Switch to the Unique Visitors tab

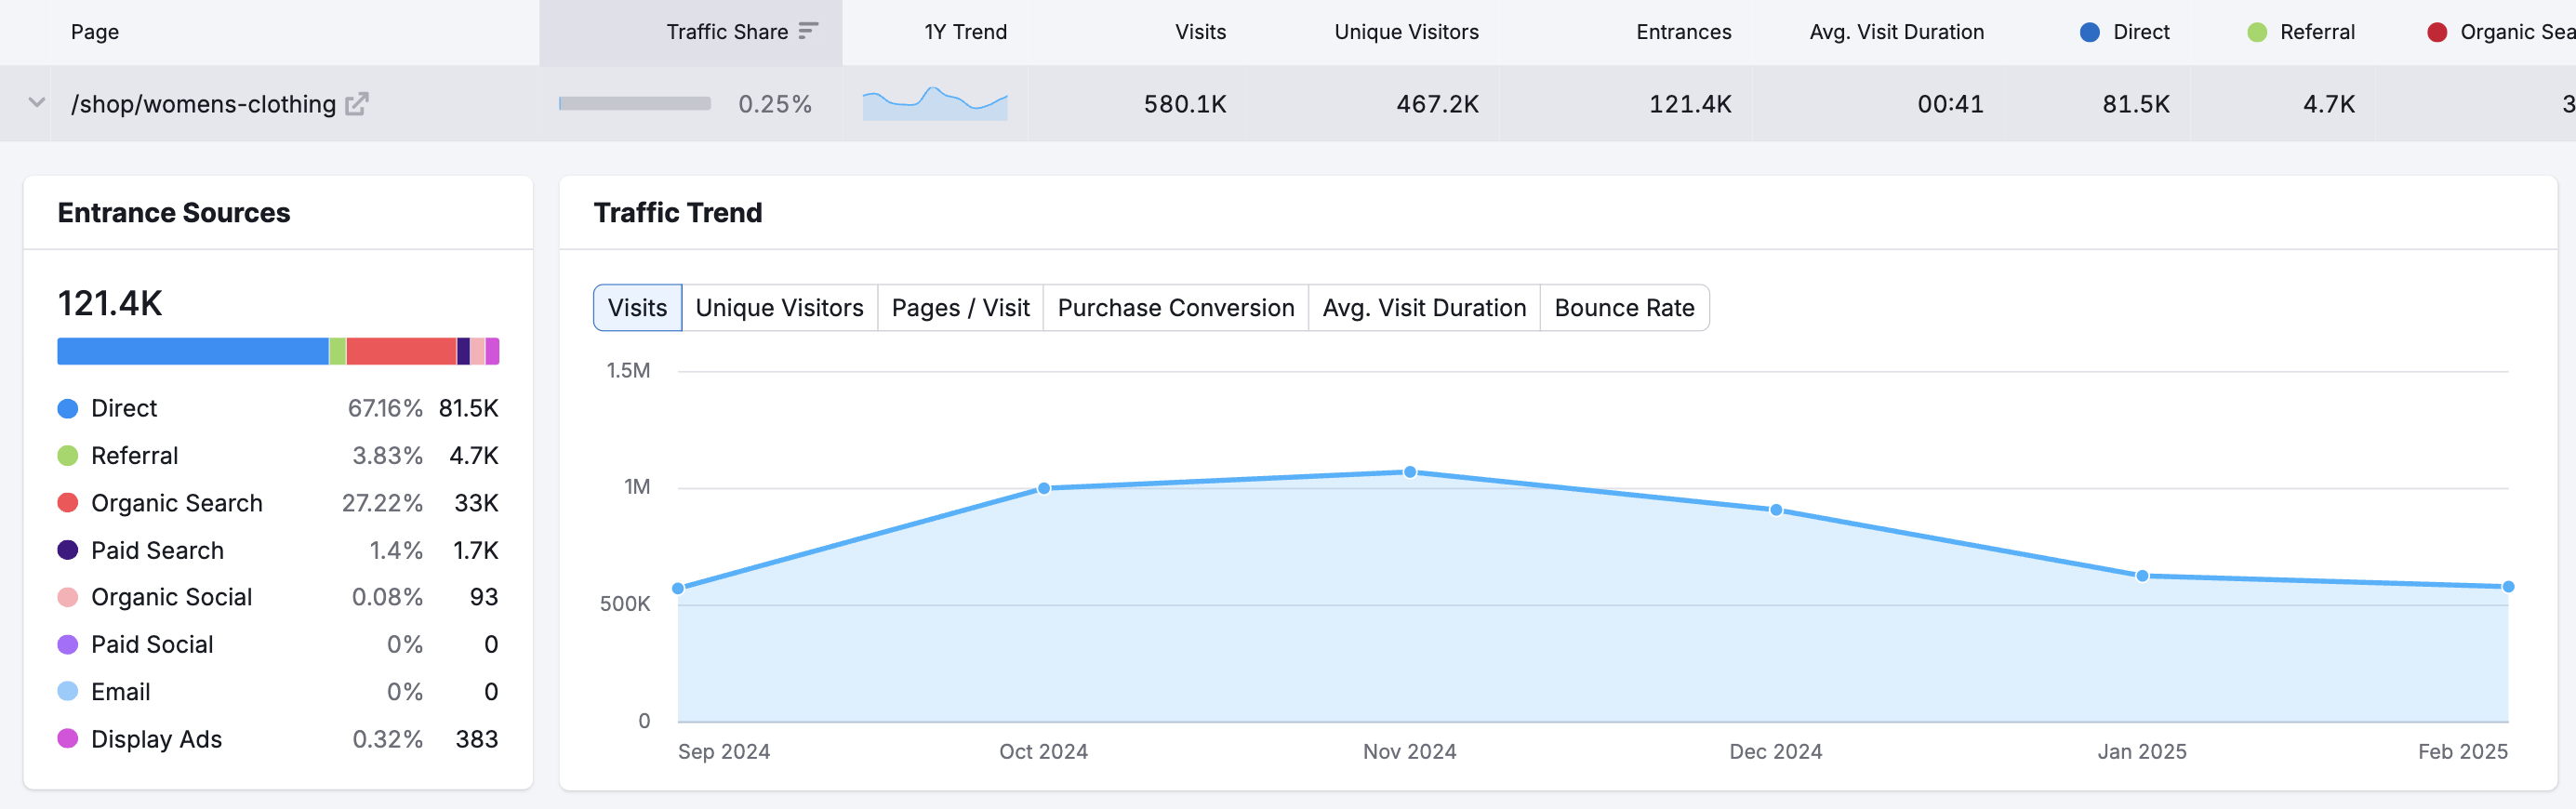(x=779, y=308)
